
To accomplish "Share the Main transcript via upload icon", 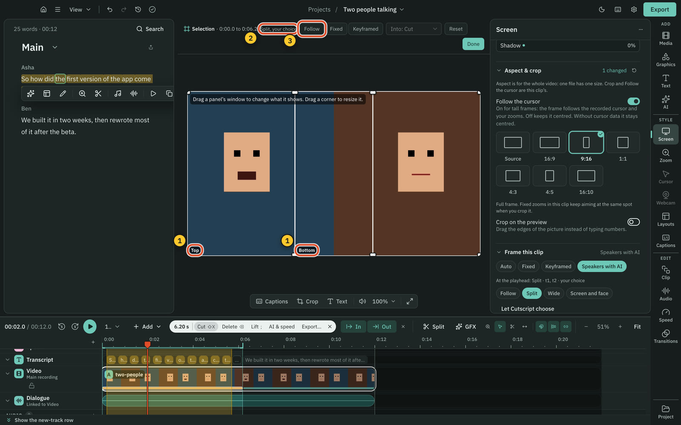I will pos(151,47).
